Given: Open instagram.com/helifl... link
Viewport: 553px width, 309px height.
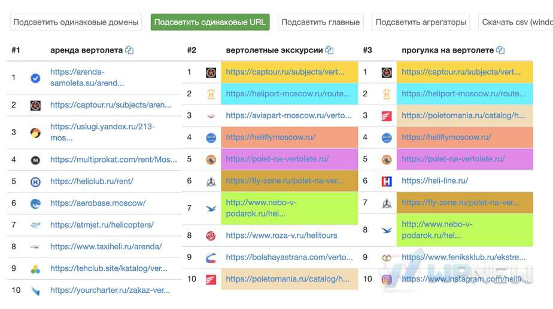Looking at the screenshot, I should [x=465, y=279].
